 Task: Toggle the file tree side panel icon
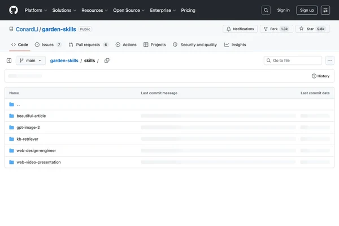9,60
